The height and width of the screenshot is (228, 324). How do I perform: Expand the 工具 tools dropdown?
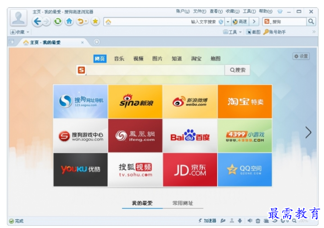(240, 32)
